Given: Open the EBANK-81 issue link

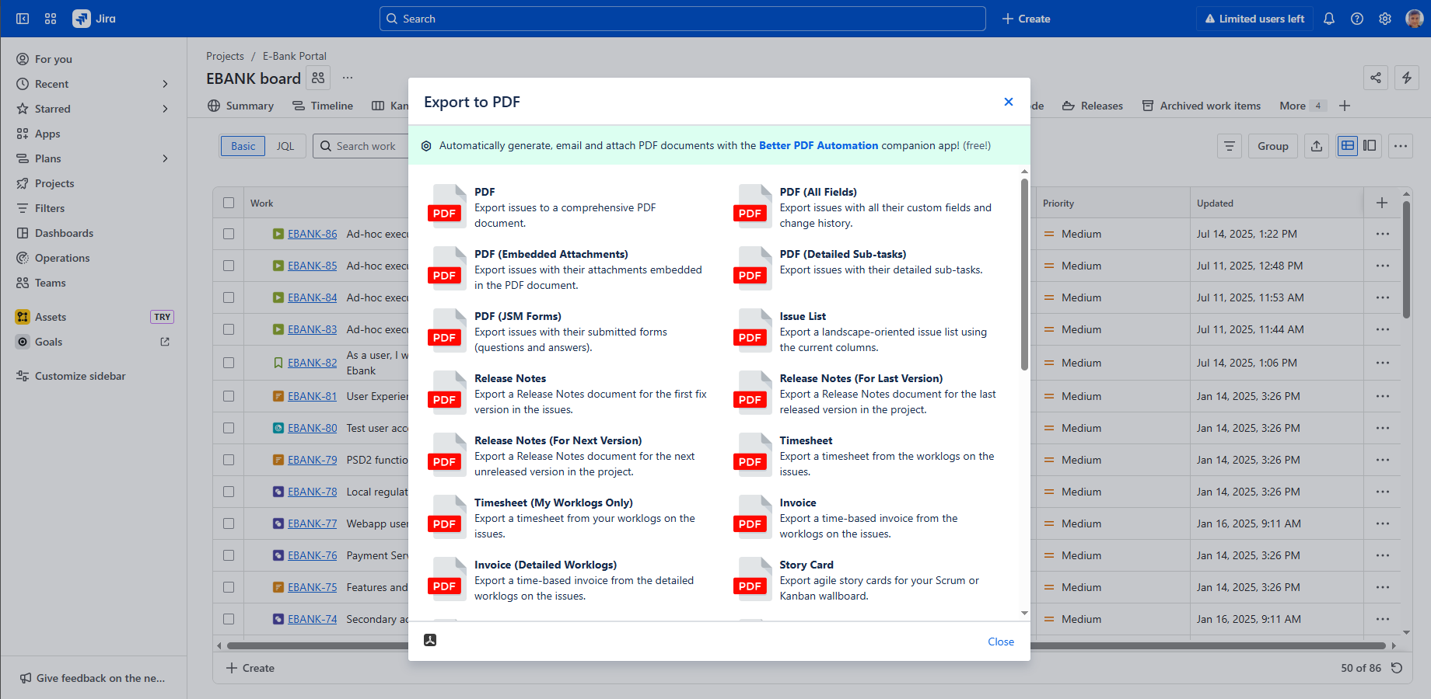Looking at the screenshot, I should pos(313,396).
